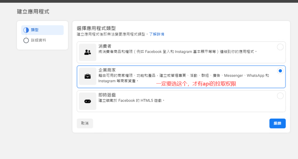The height and width of the screenshot is (159, 298).
Task: Click the 即時遊戲 card title
Action: [x=107, y=95]
